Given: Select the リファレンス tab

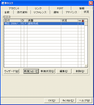Looking at the screenshot, I should pos(40,12).
